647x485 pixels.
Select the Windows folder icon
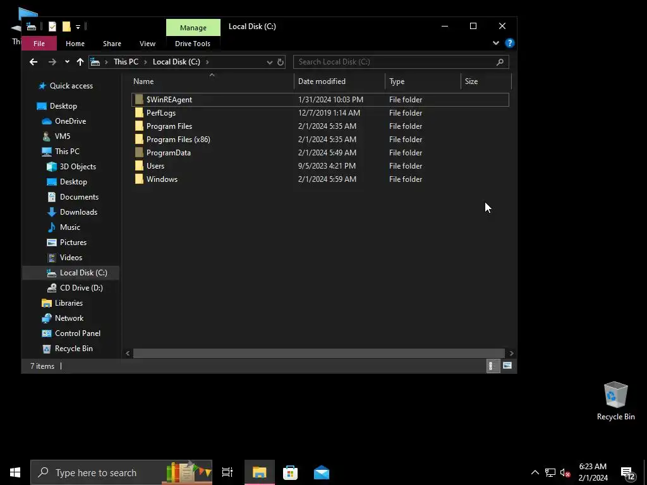(x=139, y=179)
